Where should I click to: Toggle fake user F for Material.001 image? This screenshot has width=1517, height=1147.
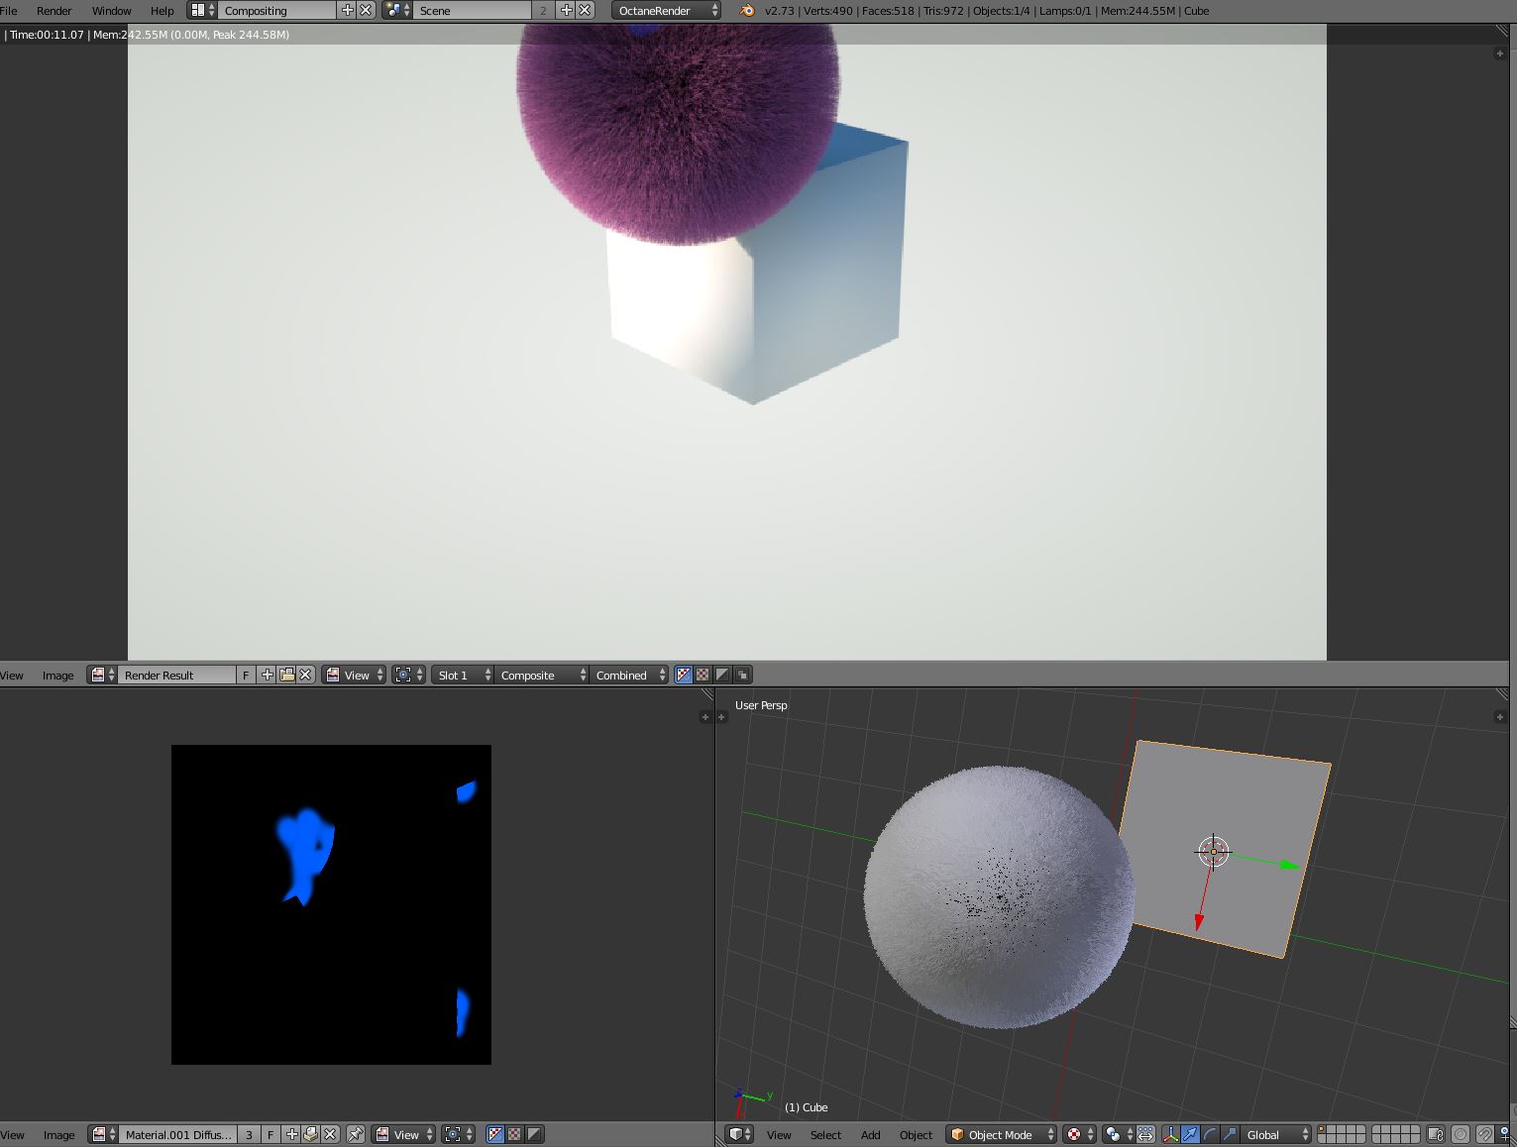270,1134
